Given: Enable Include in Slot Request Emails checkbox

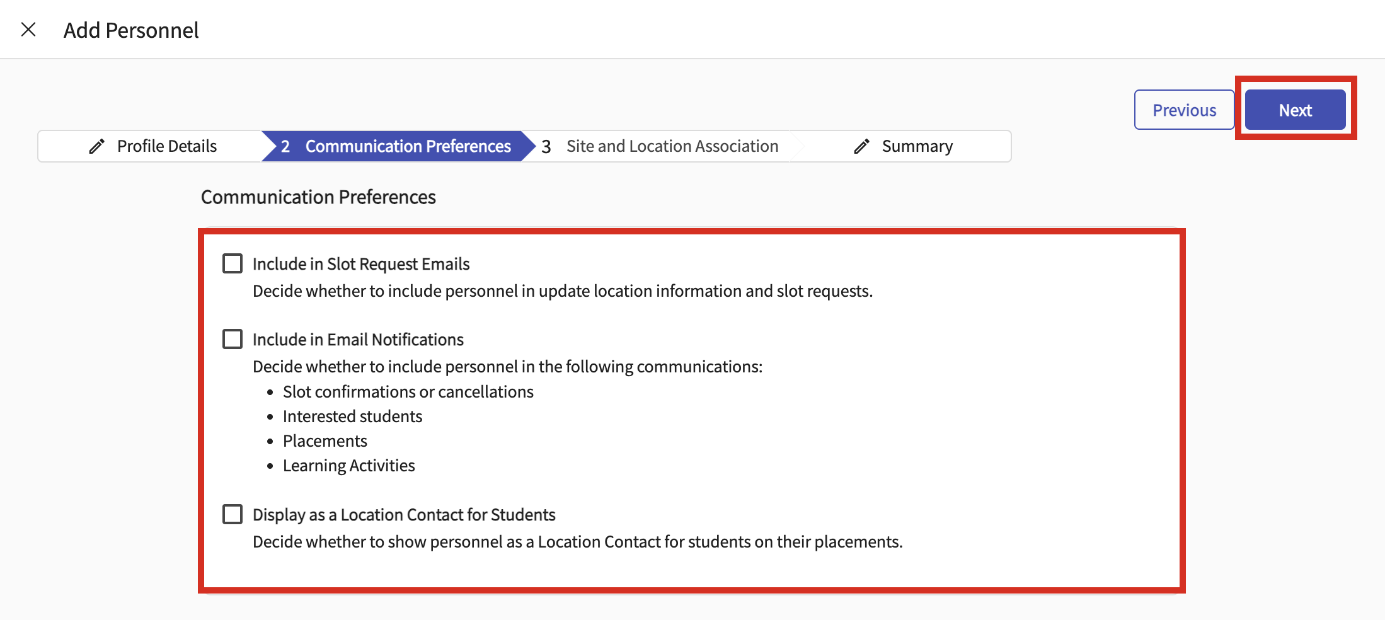Looking at the screenshot, I should (233, 263).
